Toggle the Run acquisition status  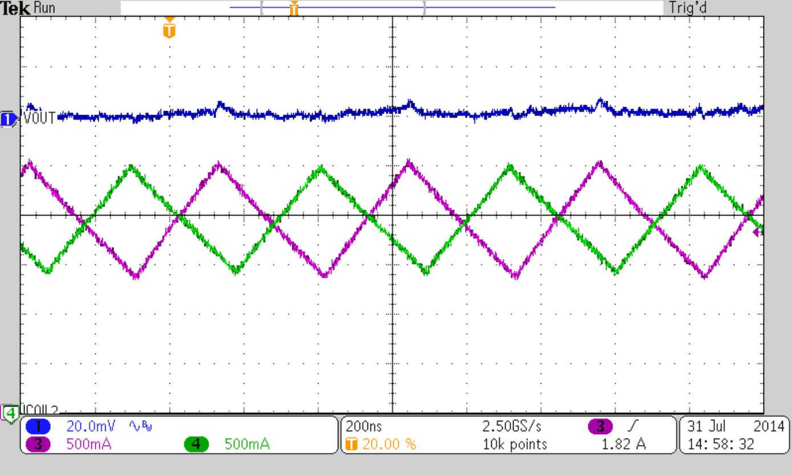tap(45, 8)
